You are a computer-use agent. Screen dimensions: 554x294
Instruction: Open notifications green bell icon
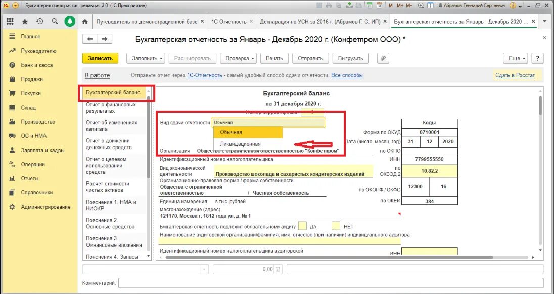(70, 22)
